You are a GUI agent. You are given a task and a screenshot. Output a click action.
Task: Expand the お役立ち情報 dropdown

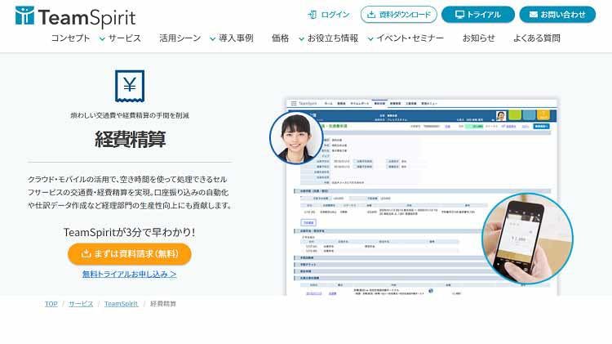point(328,38)
